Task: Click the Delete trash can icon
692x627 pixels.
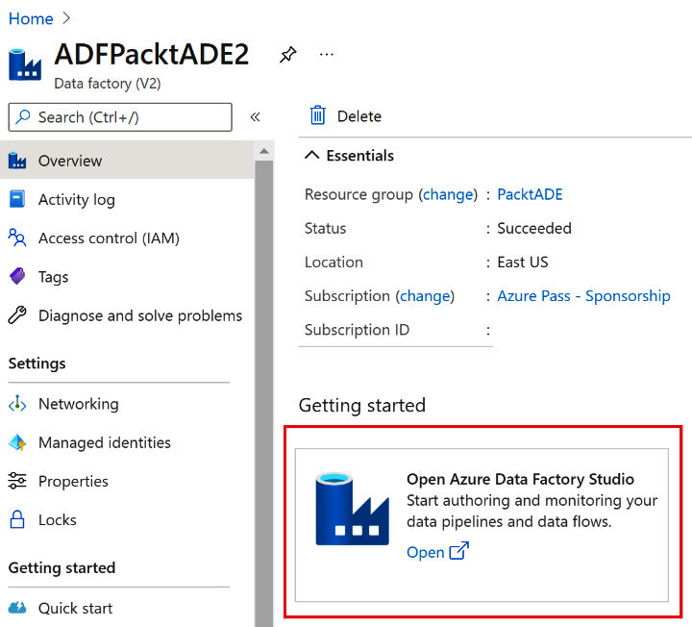Action: (317, 116)
